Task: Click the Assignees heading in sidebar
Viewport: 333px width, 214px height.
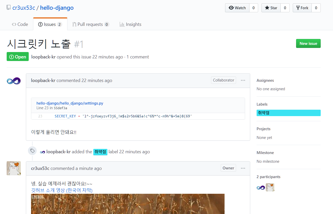Action: [265, 80]
